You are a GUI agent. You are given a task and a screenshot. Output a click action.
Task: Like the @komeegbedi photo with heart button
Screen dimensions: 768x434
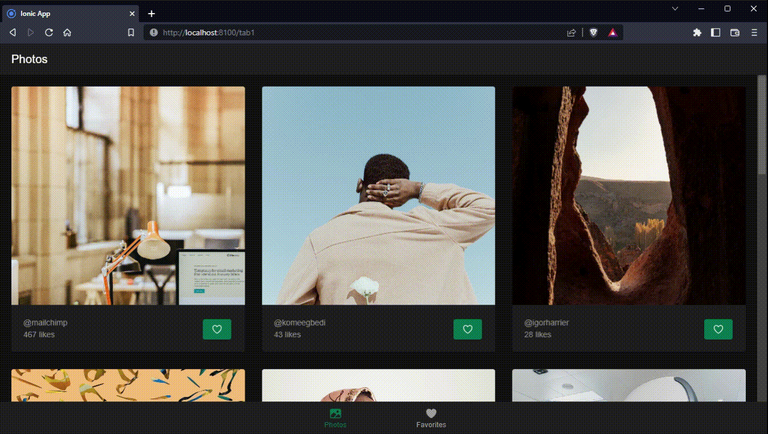[468, 329]
